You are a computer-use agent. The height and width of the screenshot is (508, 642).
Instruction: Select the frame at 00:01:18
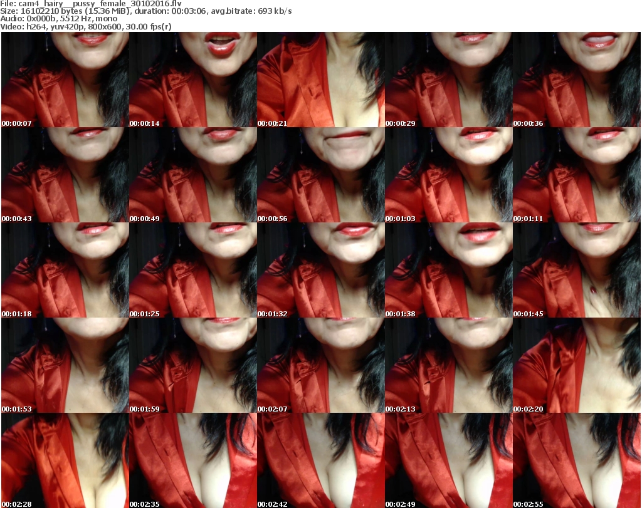pyautogui.click(x=65, y=271)
